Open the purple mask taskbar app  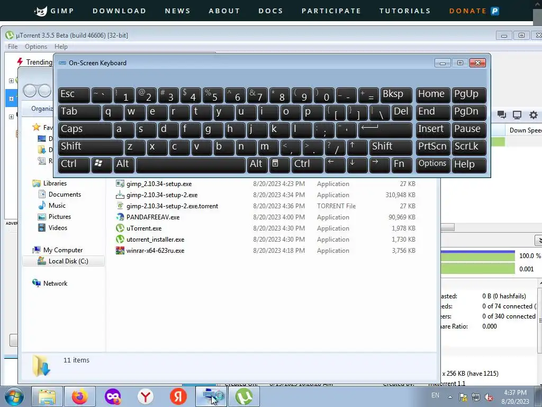click(x=113, y=396)
